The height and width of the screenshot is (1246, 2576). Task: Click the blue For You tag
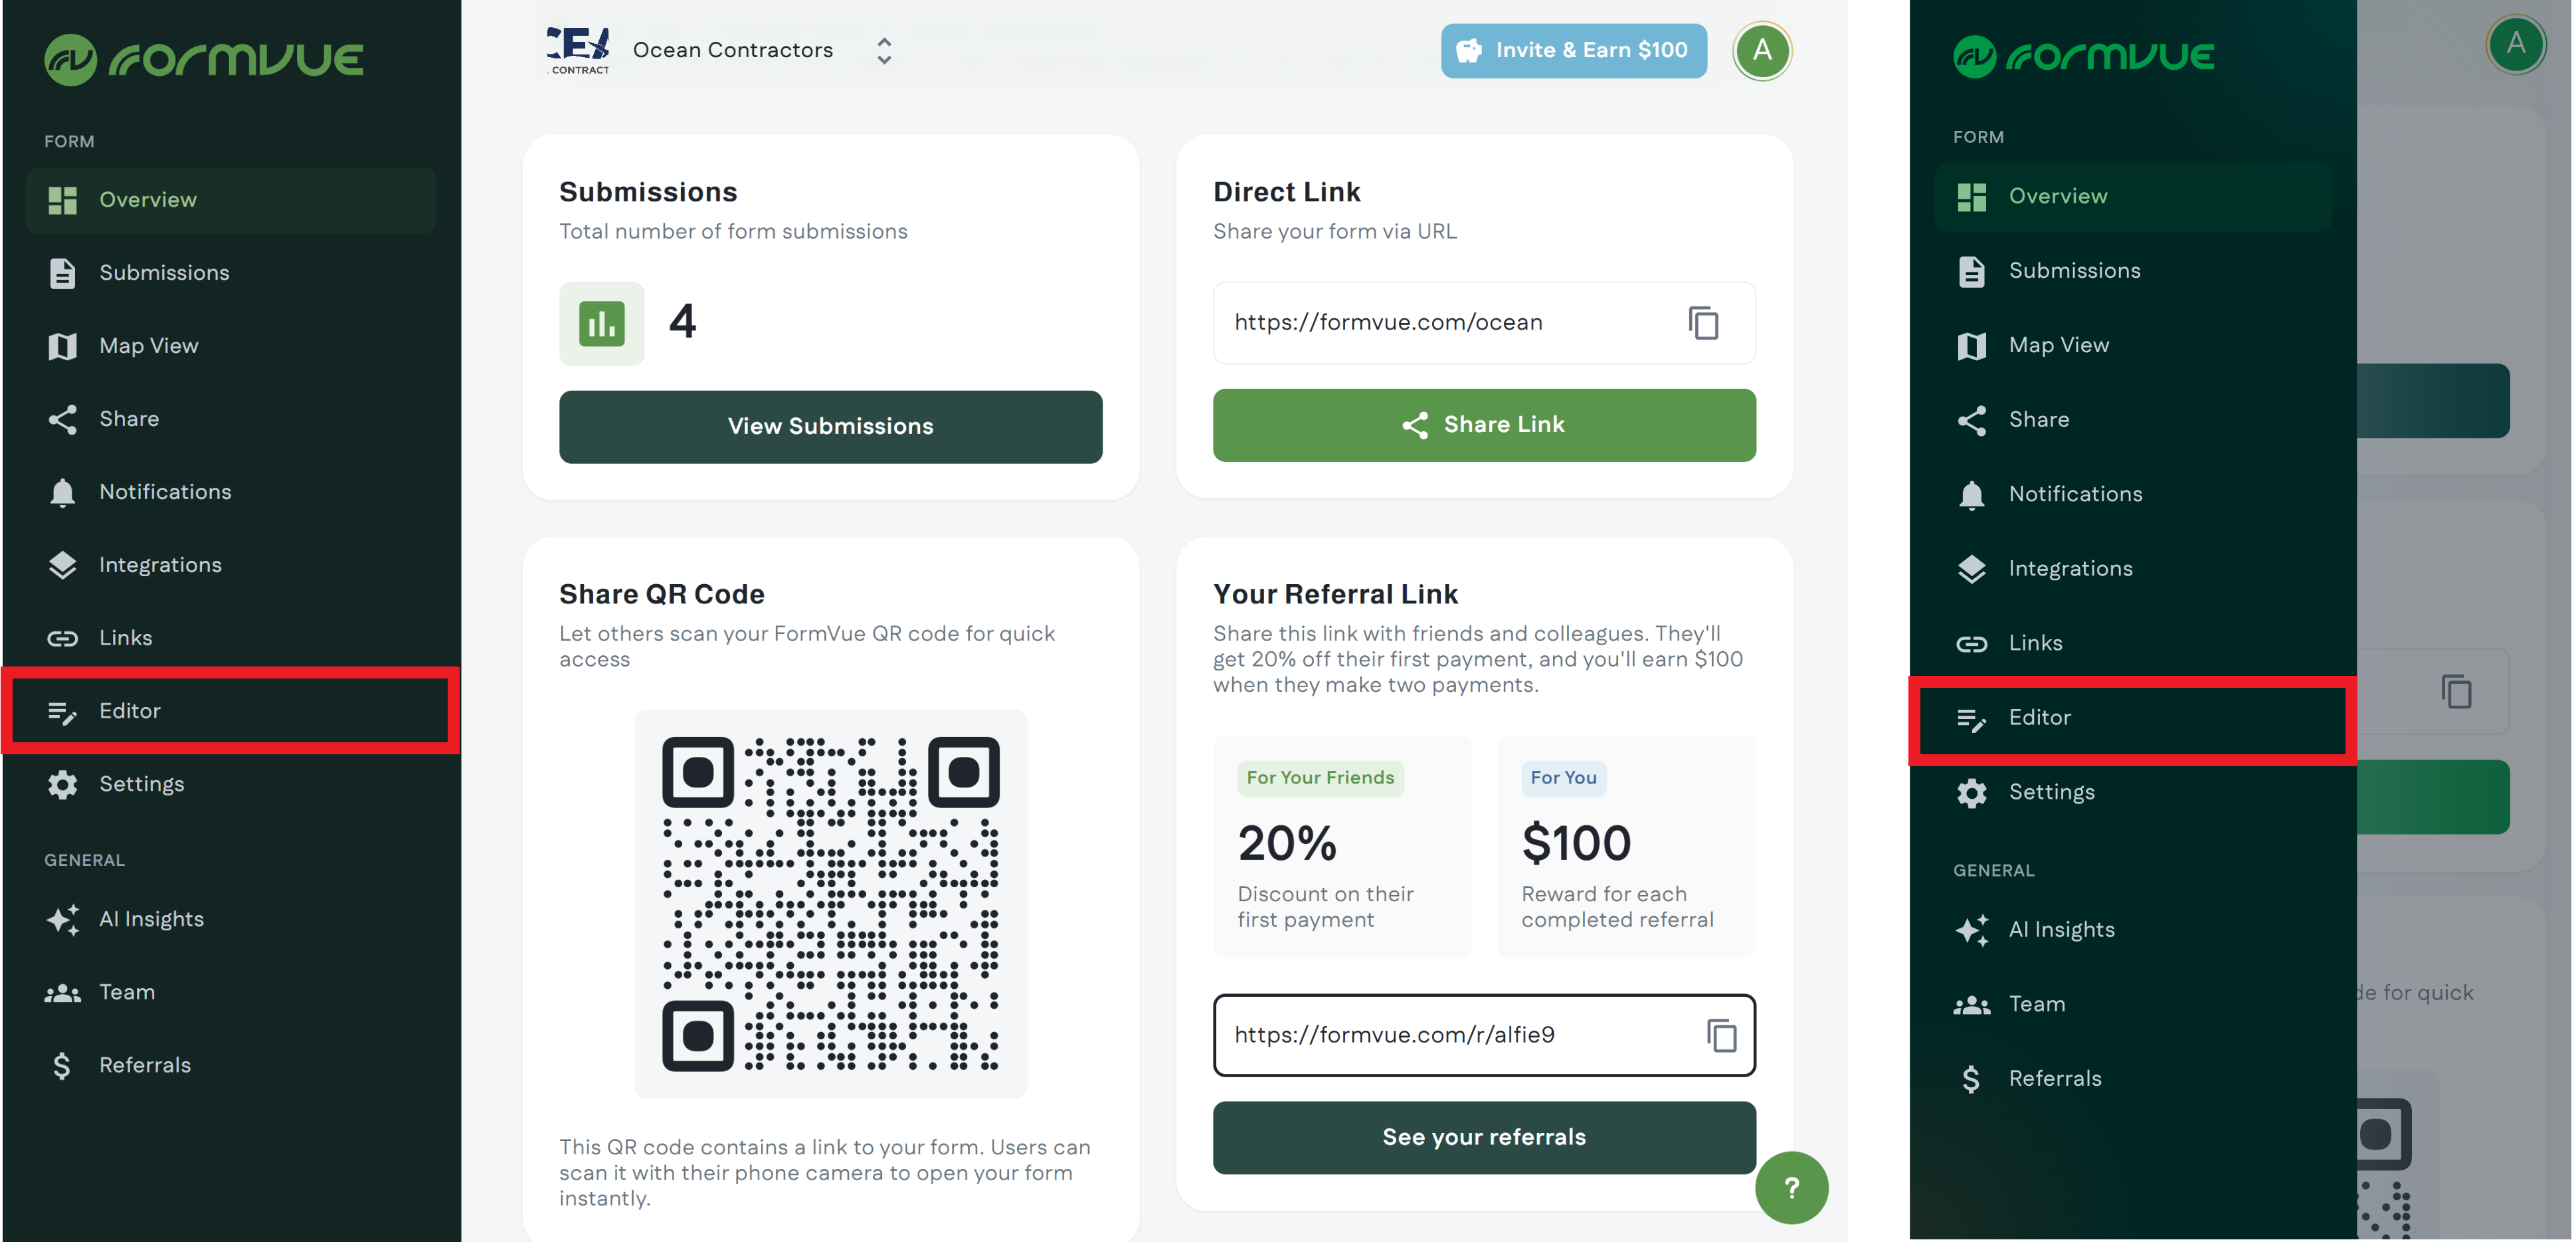click(1563, 778)
